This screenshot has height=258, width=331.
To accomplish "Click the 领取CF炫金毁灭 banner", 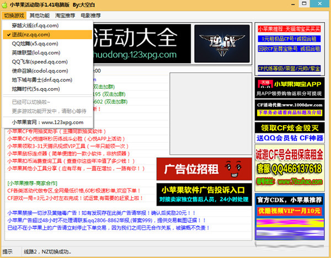I will (x=290, y=128).
